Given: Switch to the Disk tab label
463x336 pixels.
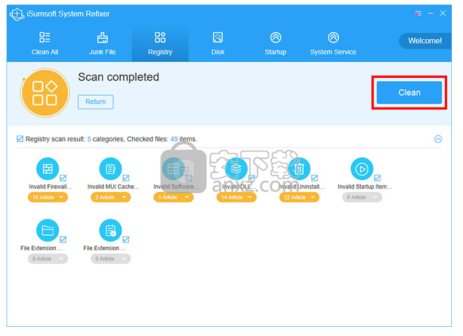Looking at the screenshot, I should [x=218, y=52].
